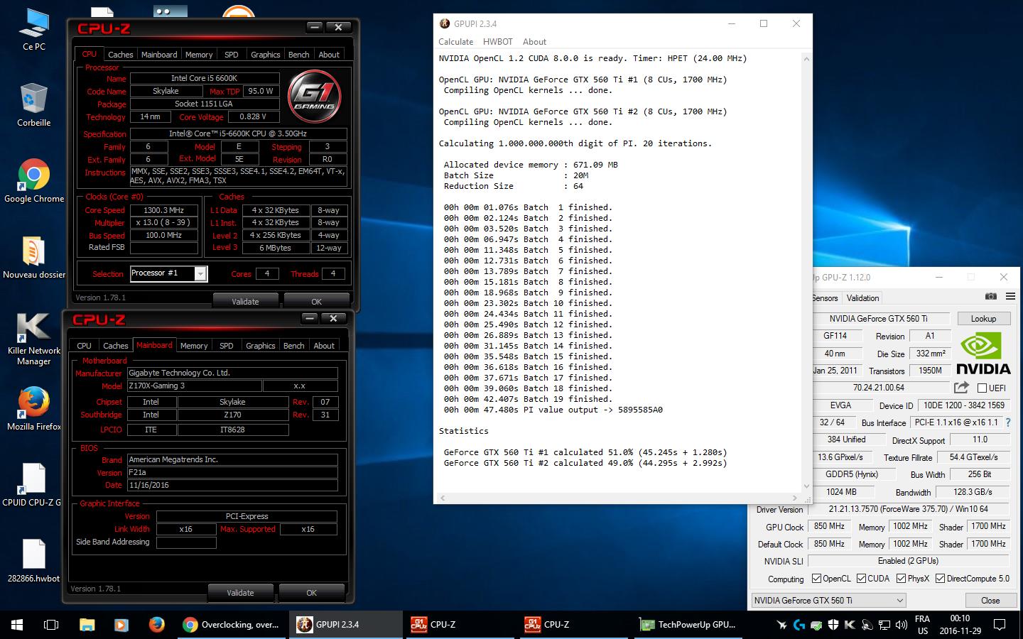Open the Action Center notification icon
The width and height of the screenshot is (1023, 639).
1000,625
